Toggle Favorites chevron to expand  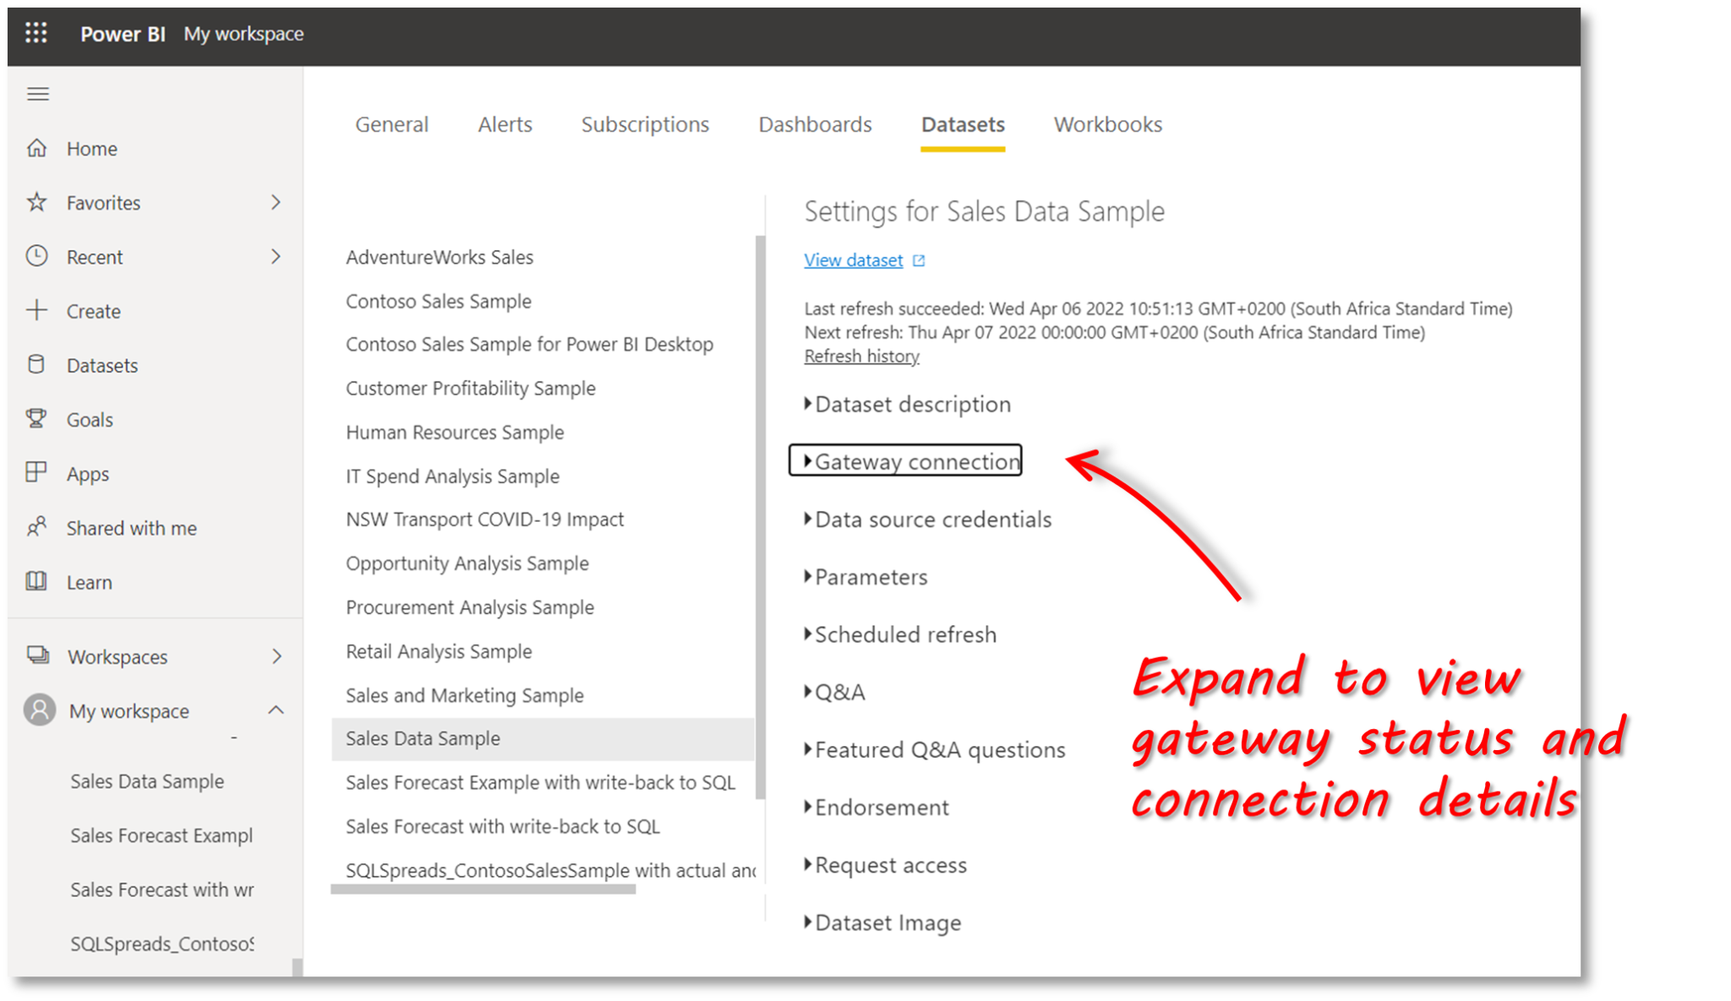pos(276,203)
